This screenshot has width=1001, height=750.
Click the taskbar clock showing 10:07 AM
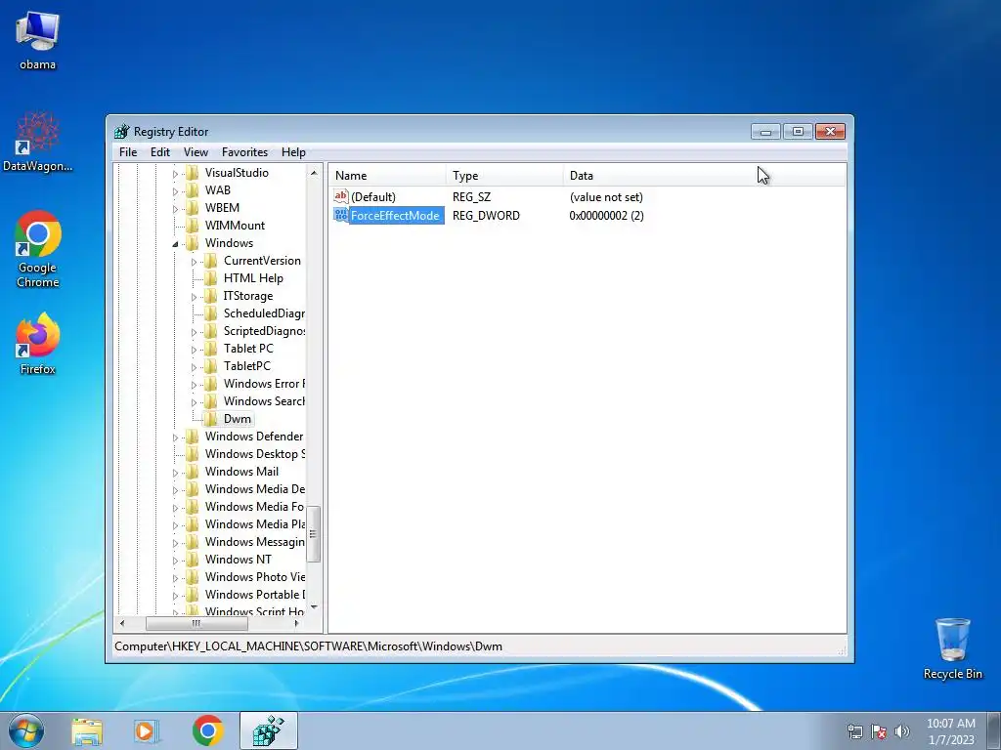950,731
